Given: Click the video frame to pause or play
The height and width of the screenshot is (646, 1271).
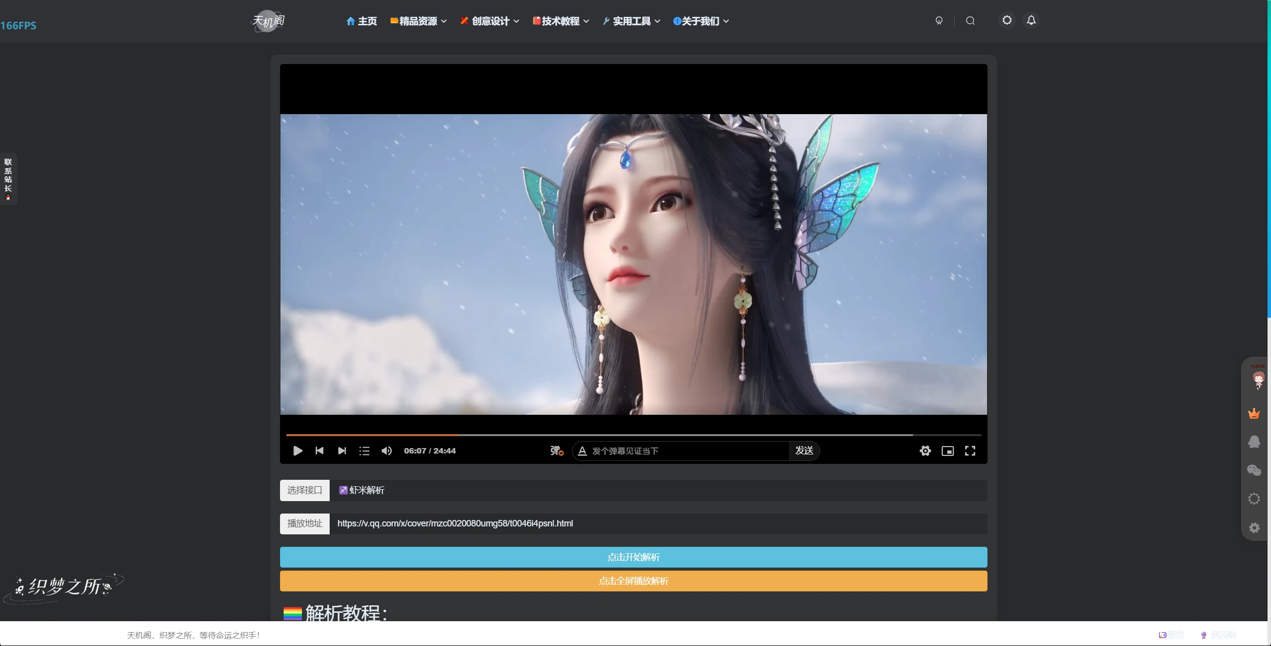Looking at the screenshot, I should [x=634, y=264].
